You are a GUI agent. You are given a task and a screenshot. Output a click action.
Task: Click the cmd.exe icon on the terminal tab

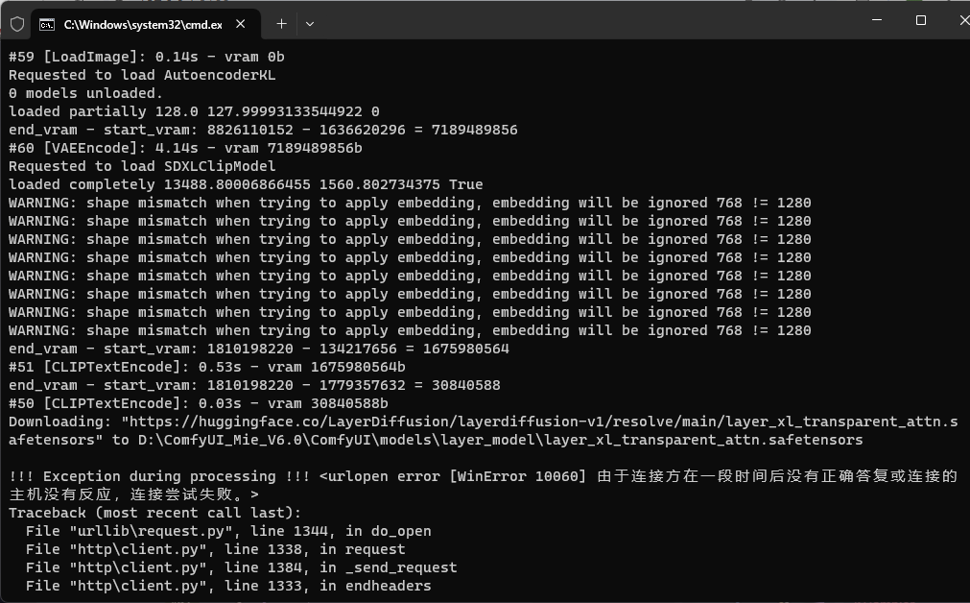[x=45, y=23]
